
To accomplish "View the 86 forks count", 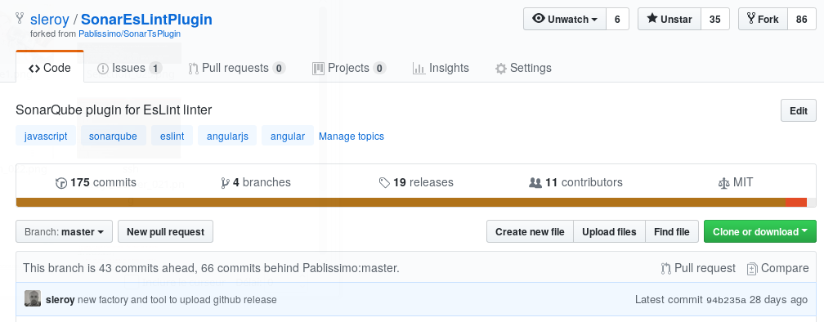I will (x=801, y=19).
